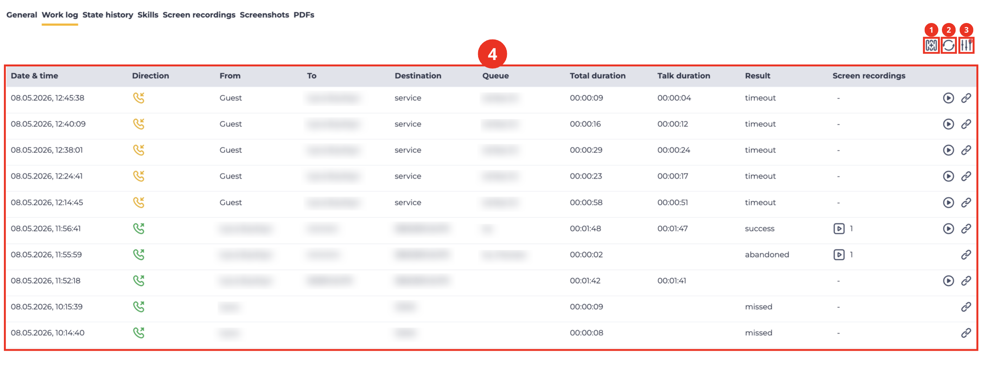The image size is (985, 374).
Task: Click 'Guest' in the 12:38:01 row
Action: point(230,150)
